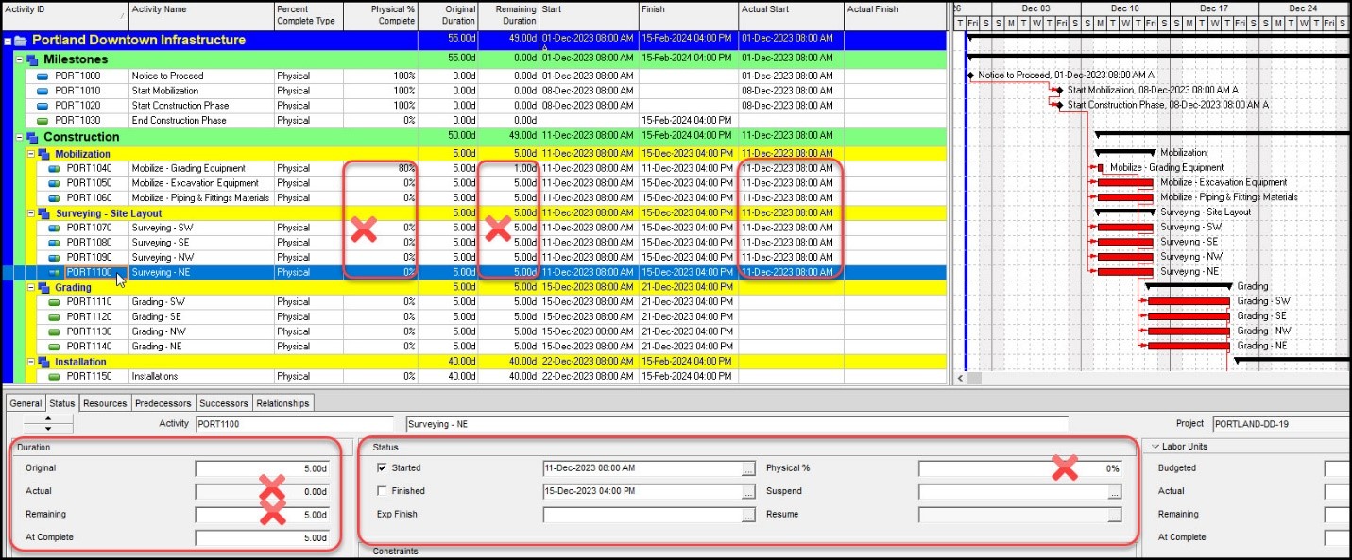Click the Gantt chart horizontal scrollbar thumb
This screenshot has height=560, width=1352.
click(976, 378)
